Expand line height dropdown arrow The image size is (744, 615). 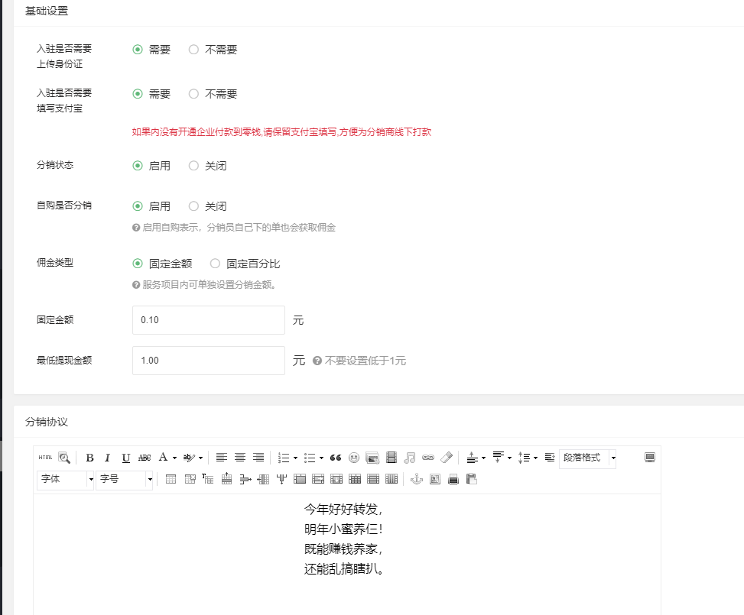tap(536, 458)
